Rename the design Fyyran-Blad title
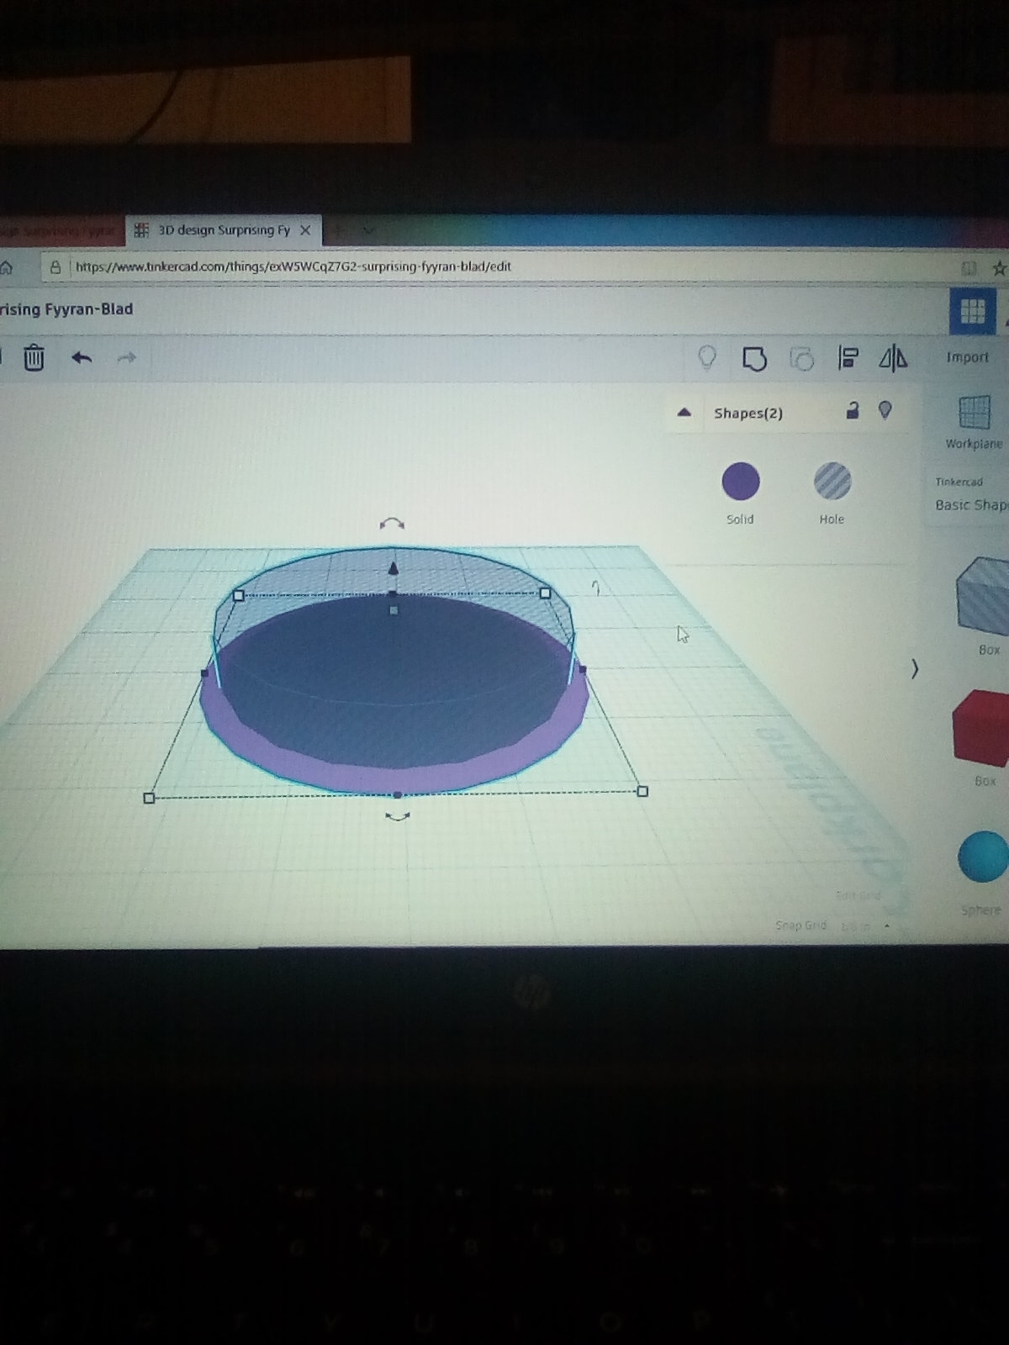1009x1345 pixels. 66,309
